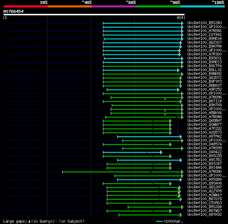
Task: Select the UniRef100_A7NSM9 label
Action: pos(204,148)
